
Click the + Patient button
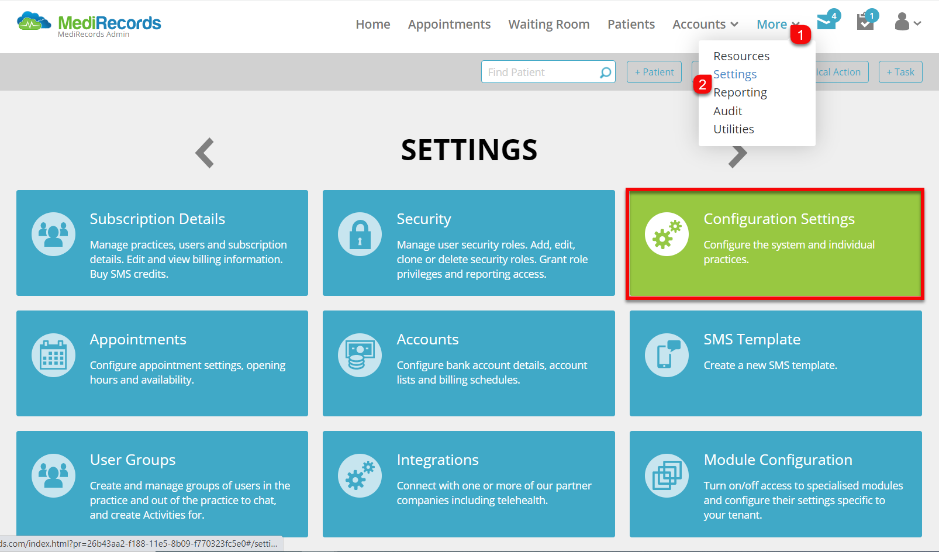pos(654,72)
